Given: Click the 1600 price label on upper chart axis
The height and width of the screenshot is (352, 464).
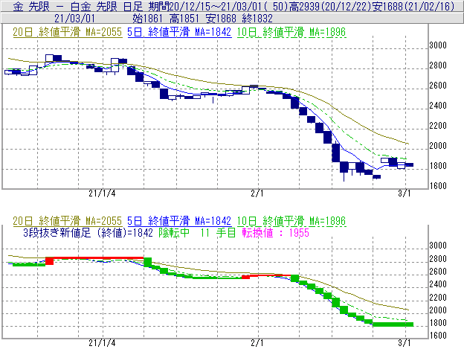Looking at the screenshot, I should coord(438,186).
